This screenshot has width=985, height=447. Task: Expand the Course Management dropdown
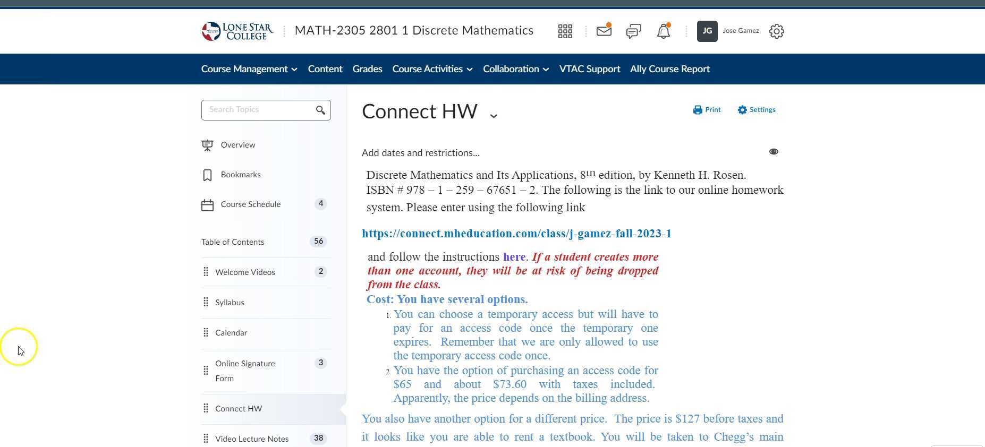tap(249, 69)
